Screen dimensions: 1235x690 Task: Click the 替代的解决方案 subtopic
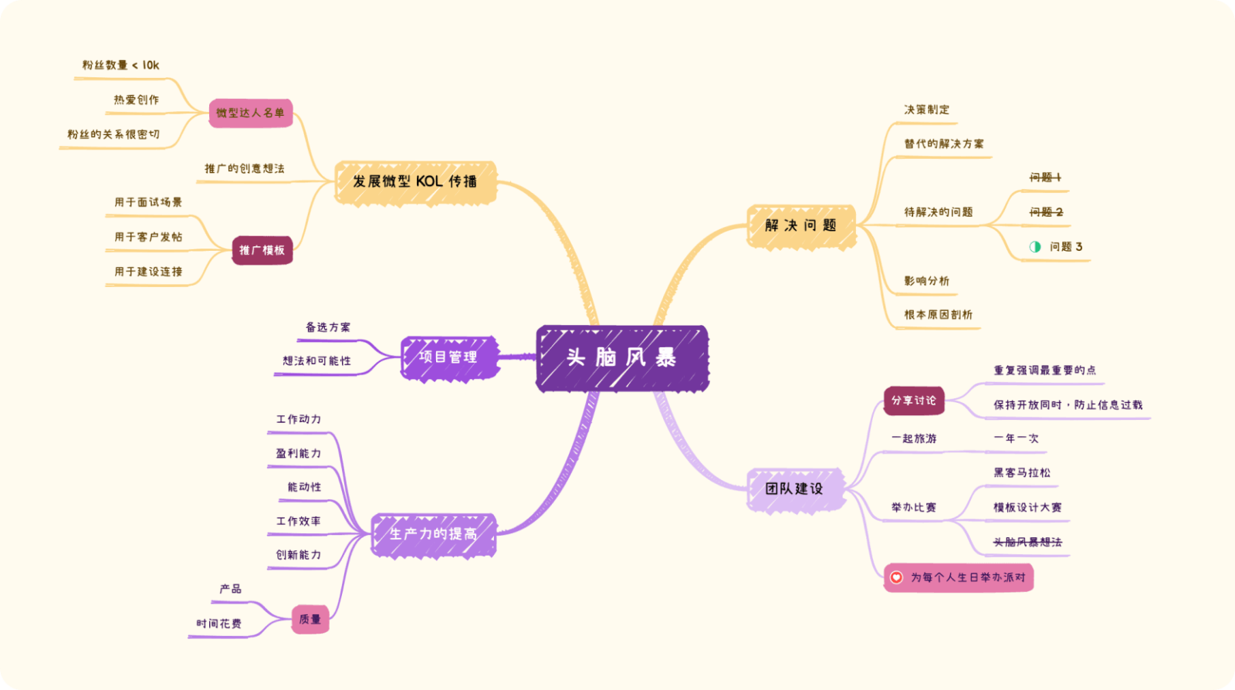click(x=944, y=144)
